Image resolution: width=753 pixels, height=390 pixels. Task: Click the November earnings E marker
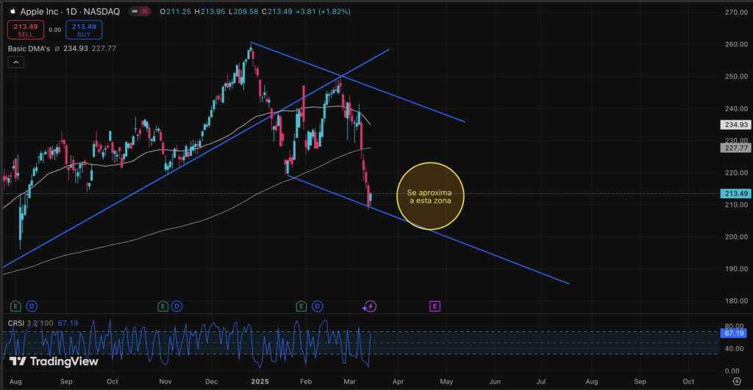(163, 305)
